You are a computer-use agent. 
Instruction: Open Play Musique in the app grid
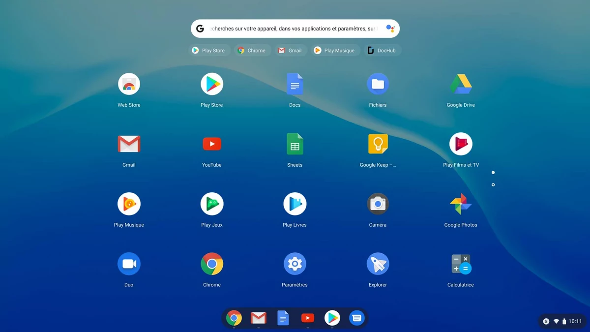129,204
